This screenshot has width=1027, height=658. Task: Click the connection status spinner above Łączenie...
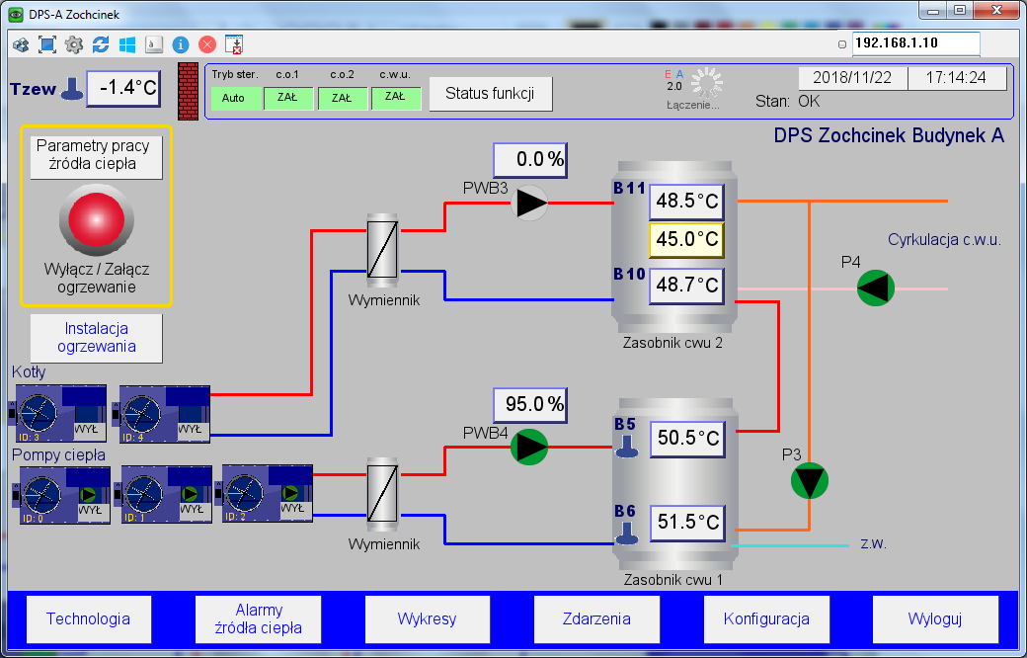707,83
